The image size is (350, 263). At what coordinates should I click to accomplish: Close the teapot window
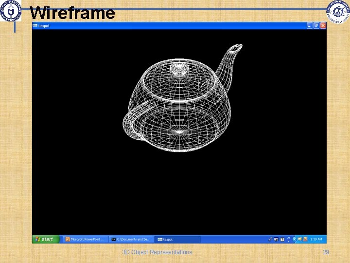[x=323, y=26]
